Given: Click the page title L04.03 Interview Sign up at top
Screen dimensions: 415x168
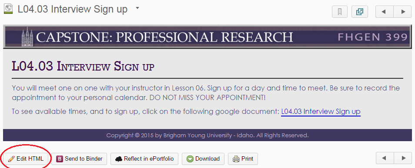Looking at the screenshot, I should 73,10.
